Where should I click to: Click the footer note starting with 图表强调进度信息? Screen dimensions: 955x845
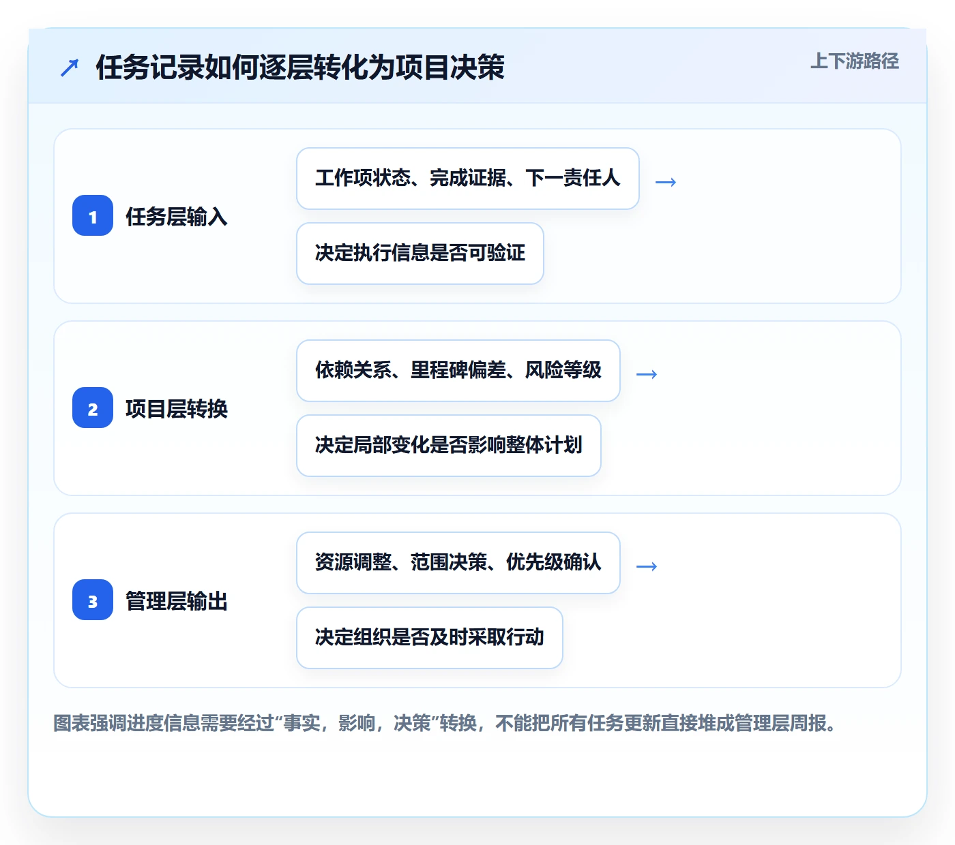click(445, 723)
